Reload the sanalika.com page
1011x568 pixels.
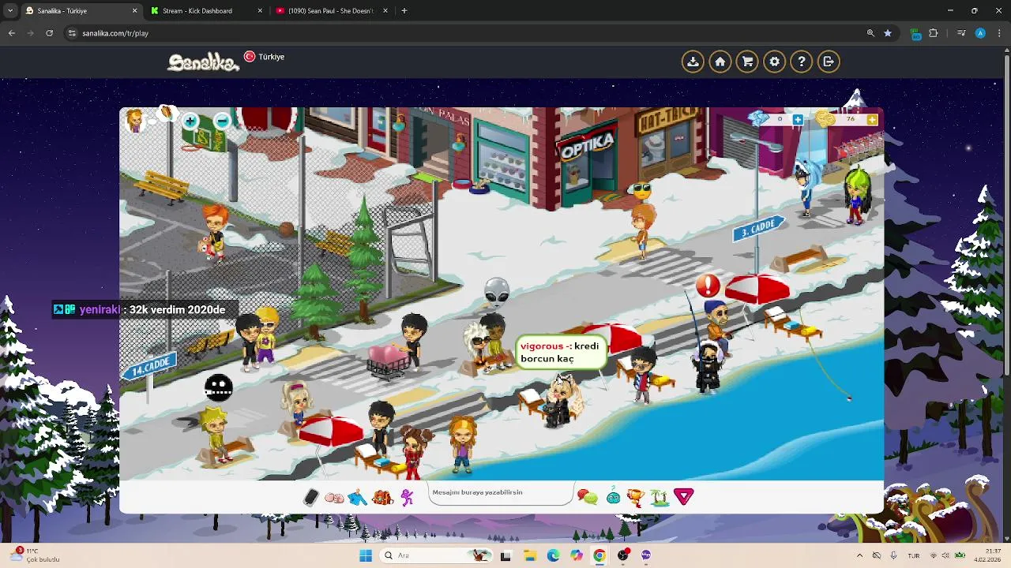point(49,33)
